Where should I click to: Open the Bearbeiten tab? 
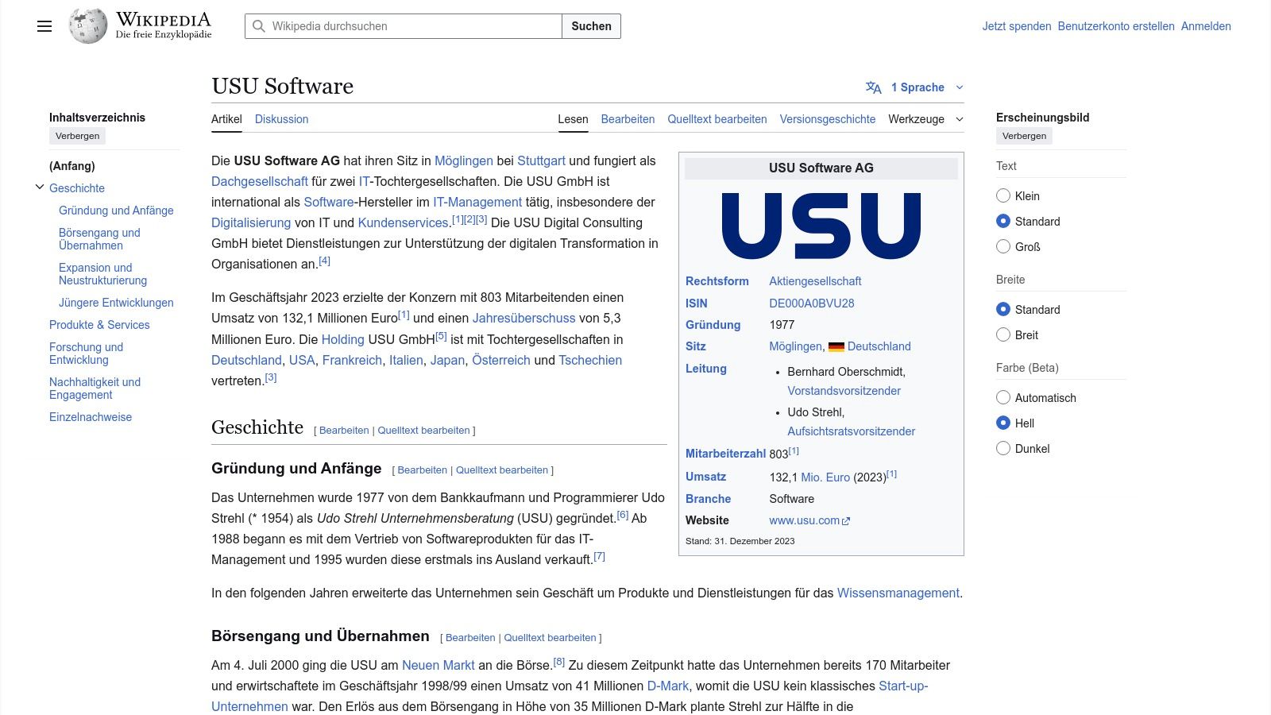pyautogui.click(x=628, y=119)
